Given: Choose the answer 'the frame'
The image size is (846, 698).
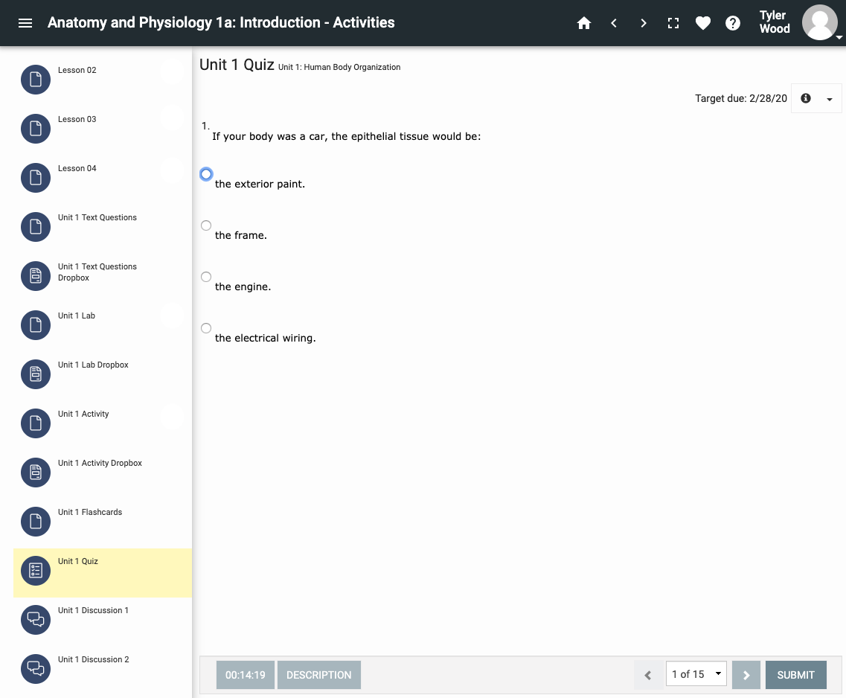Looking at the screenshot, I should 206,225.
